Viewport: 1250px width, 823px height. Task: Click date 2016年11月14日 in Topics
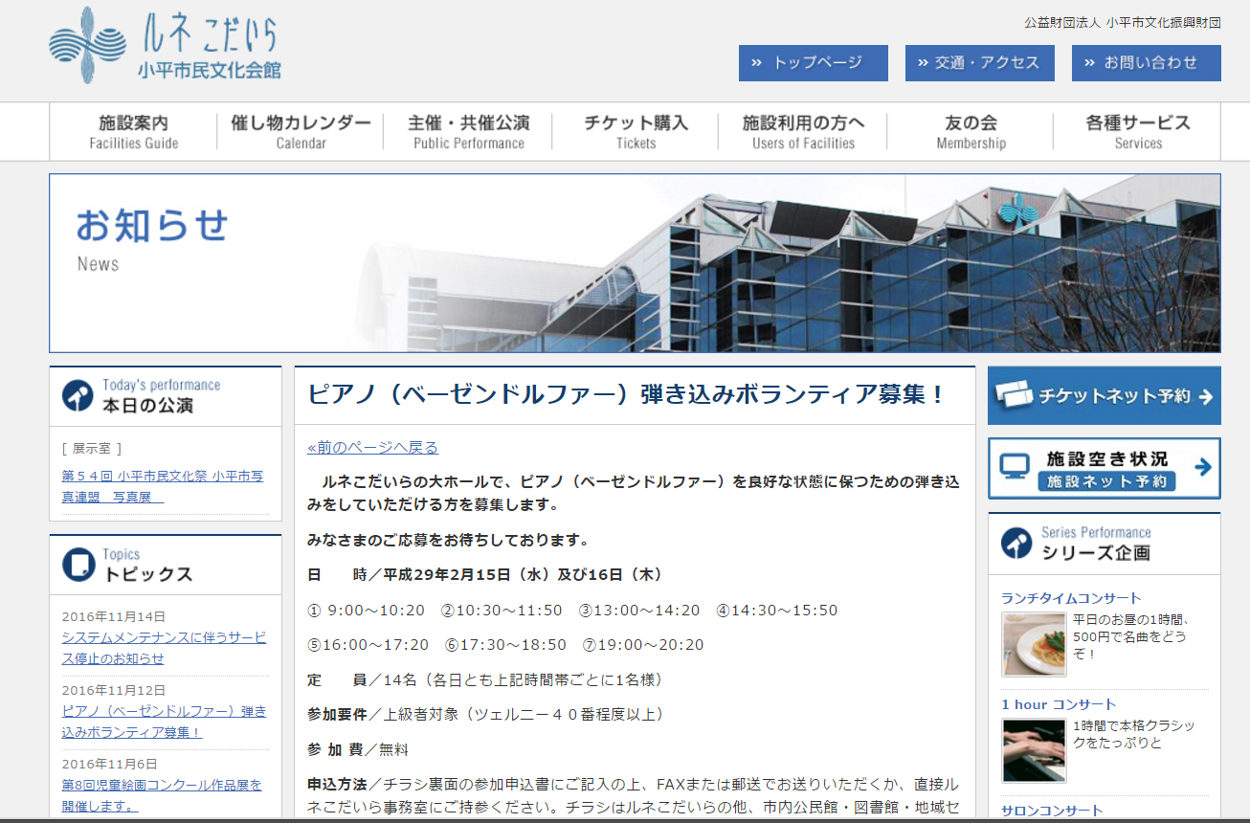114,616
